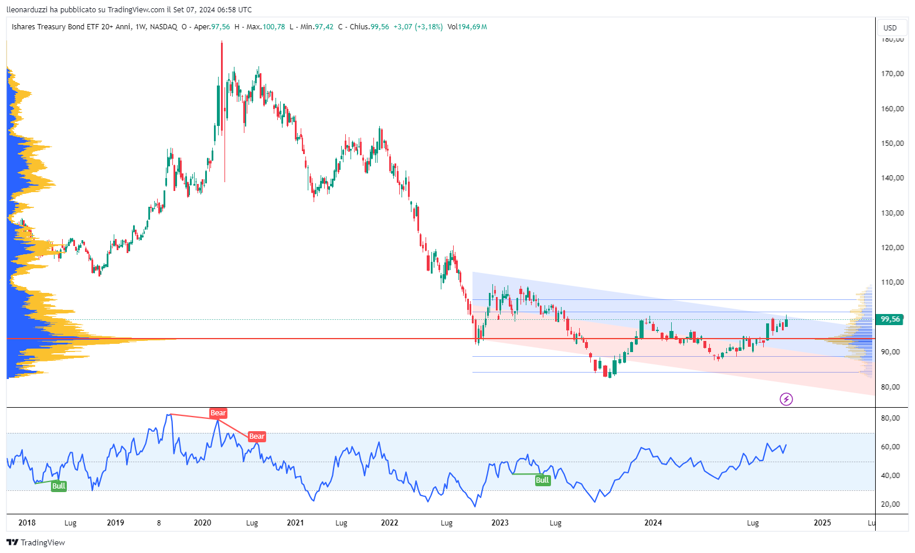Click the 160,00 price axis label

893,109
